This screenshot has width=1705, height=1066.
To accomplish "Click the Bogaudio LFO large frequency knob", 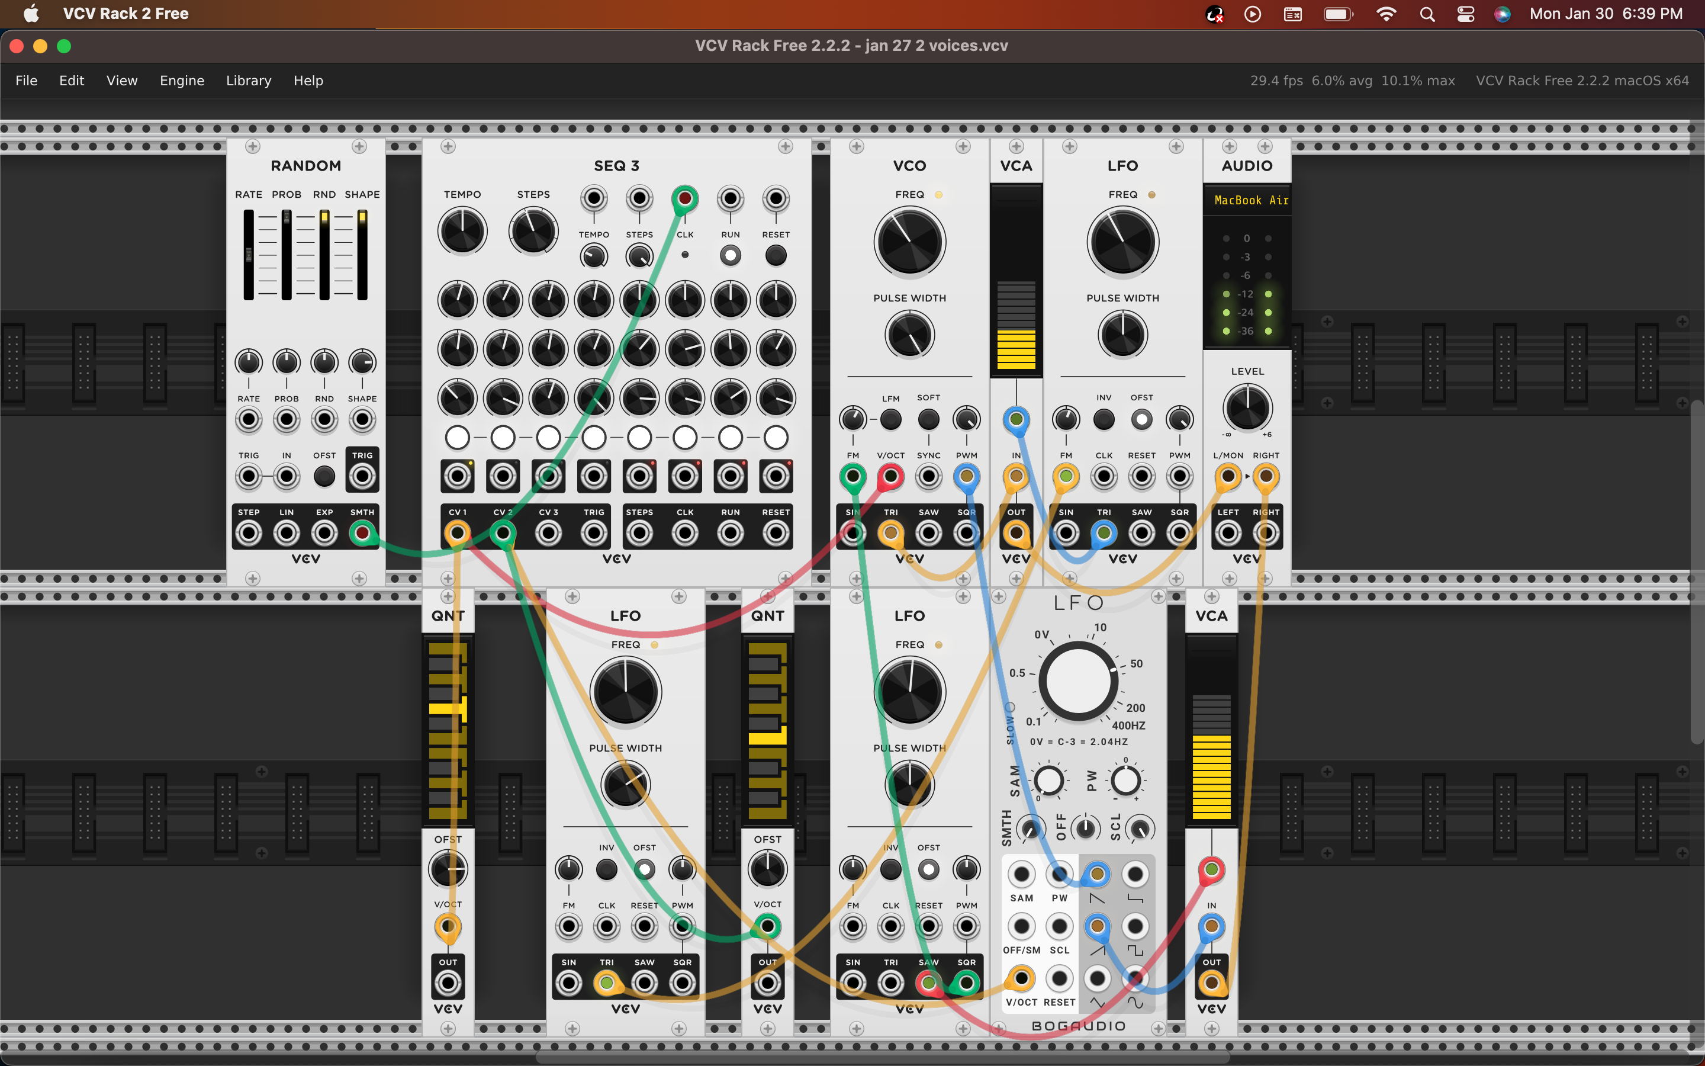I will pyautogui.click(x=1077, y=681).
